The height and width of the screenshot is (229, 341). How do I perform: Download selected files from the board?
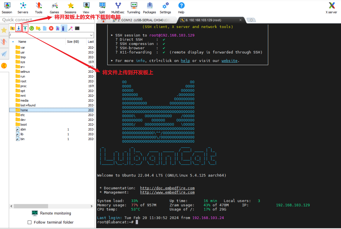pyautogui.click(x=19, y=28)
